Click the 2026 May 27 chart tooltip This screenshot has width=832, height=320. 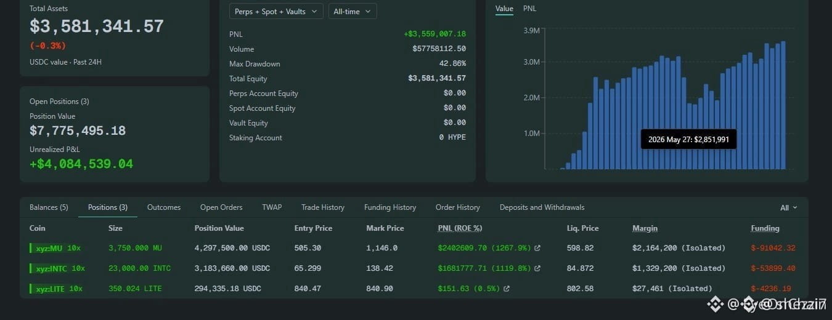(x=688, y=140)
